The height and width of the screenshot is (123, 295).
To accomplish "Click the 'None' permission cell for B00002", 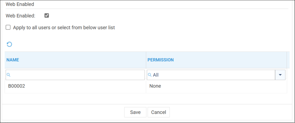I will (x=155, y=86).
